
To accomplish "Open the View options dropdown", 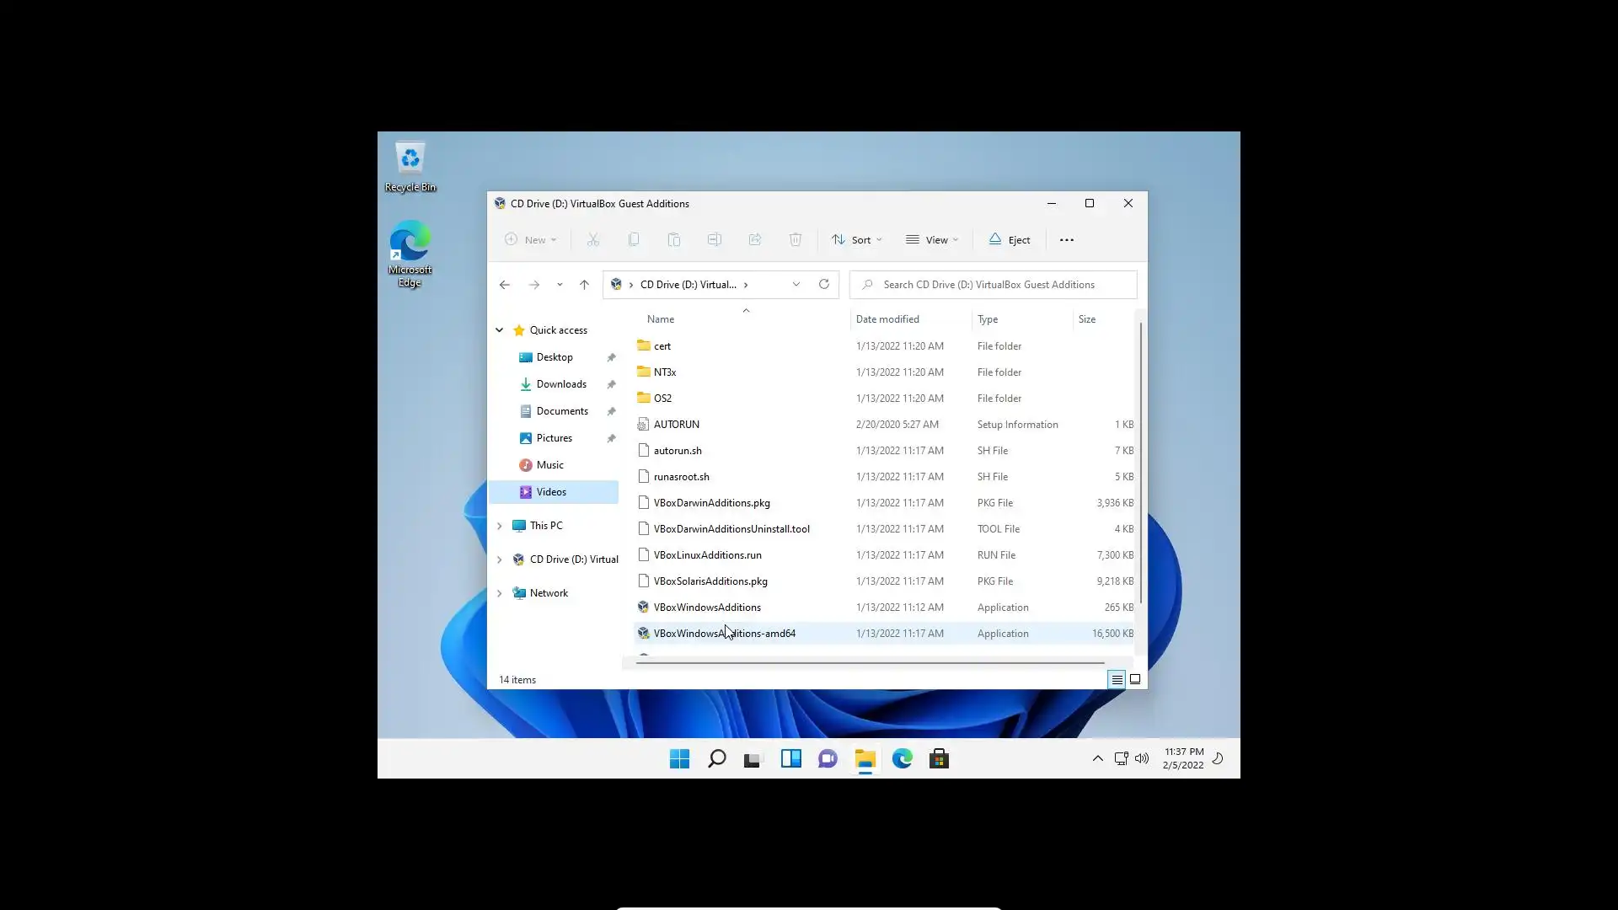I will click(931, 240).
